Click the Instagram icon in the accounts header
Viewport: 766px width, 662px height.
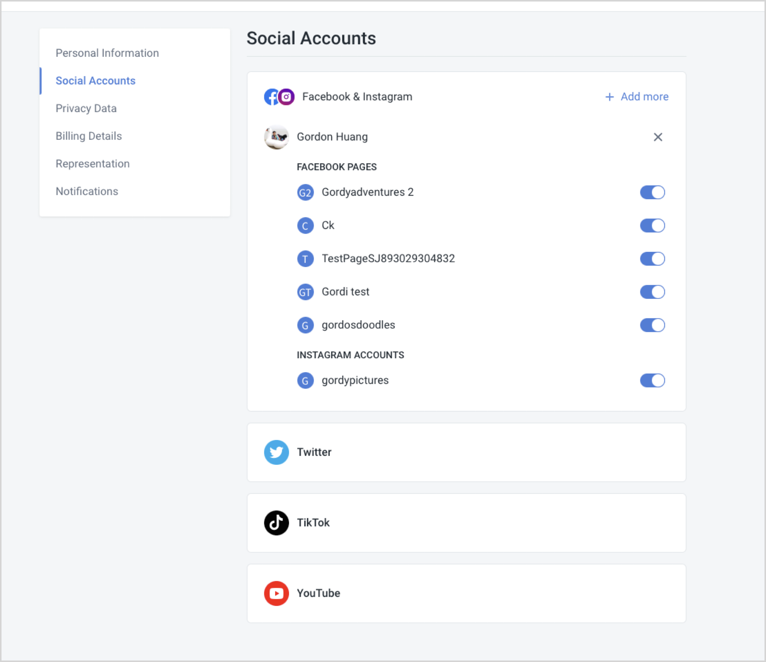click(287, 97)
